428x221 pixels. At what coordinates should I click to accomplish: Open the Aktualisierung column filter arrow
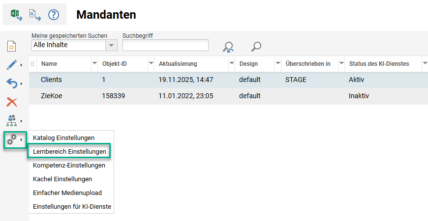pos(232,63)
